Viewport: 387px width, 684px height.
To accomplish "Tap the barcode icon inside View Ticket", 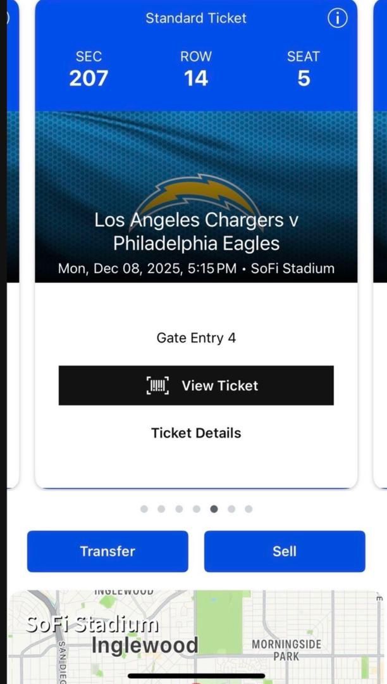I will click(157, 385).
